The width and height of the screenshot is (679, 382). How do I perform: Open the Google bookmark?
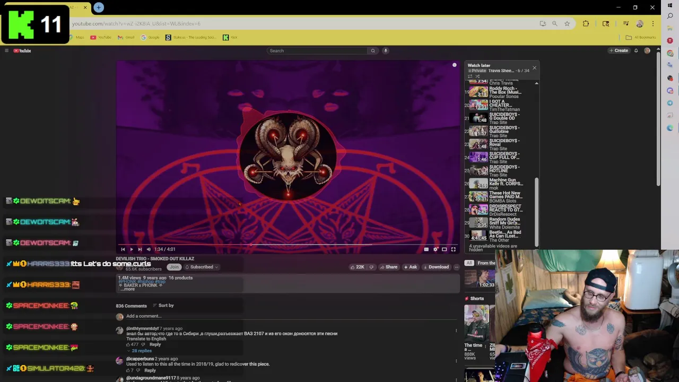tap(151, 37)
